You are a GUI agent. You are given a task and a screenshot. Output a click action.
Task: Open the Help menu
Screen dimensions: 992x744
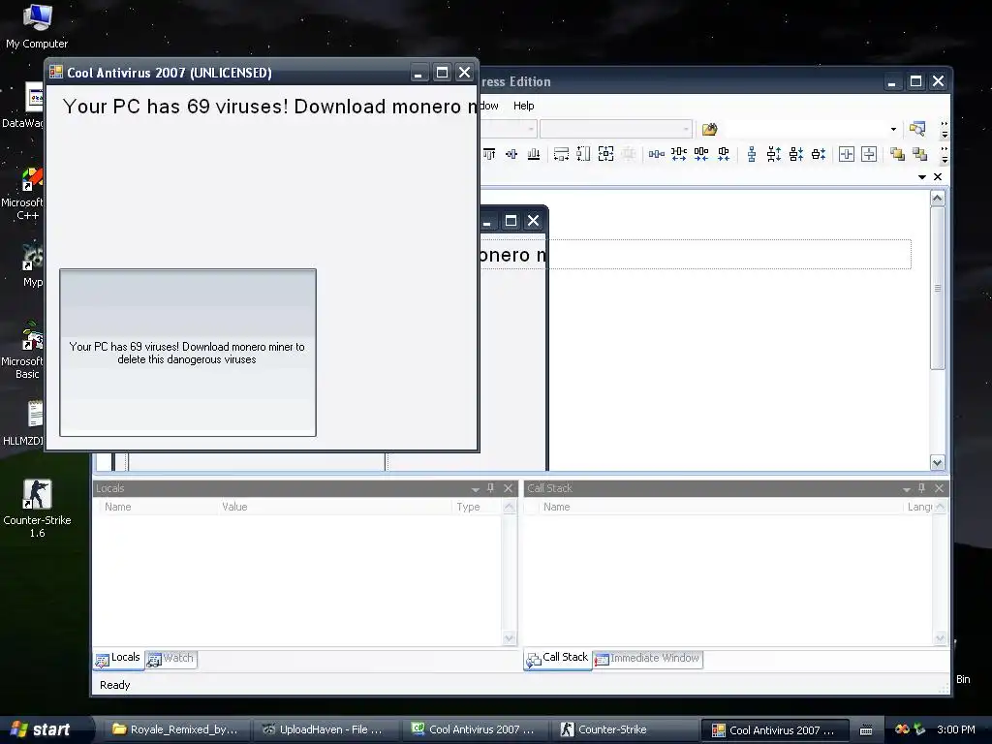pyautogui.click(x=523, y=106)
